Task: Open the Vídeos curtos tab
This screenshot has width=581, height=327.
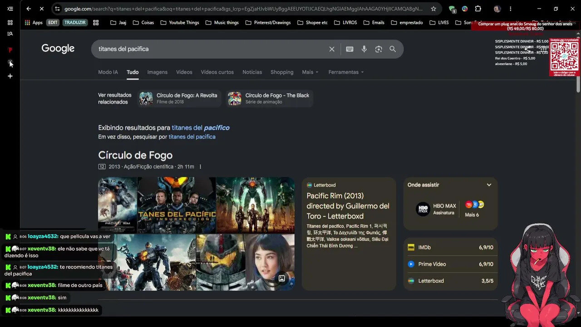Action: (217, 72)
